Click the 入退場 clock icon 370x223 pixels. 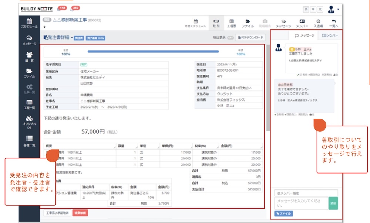(x=318, y=23)
